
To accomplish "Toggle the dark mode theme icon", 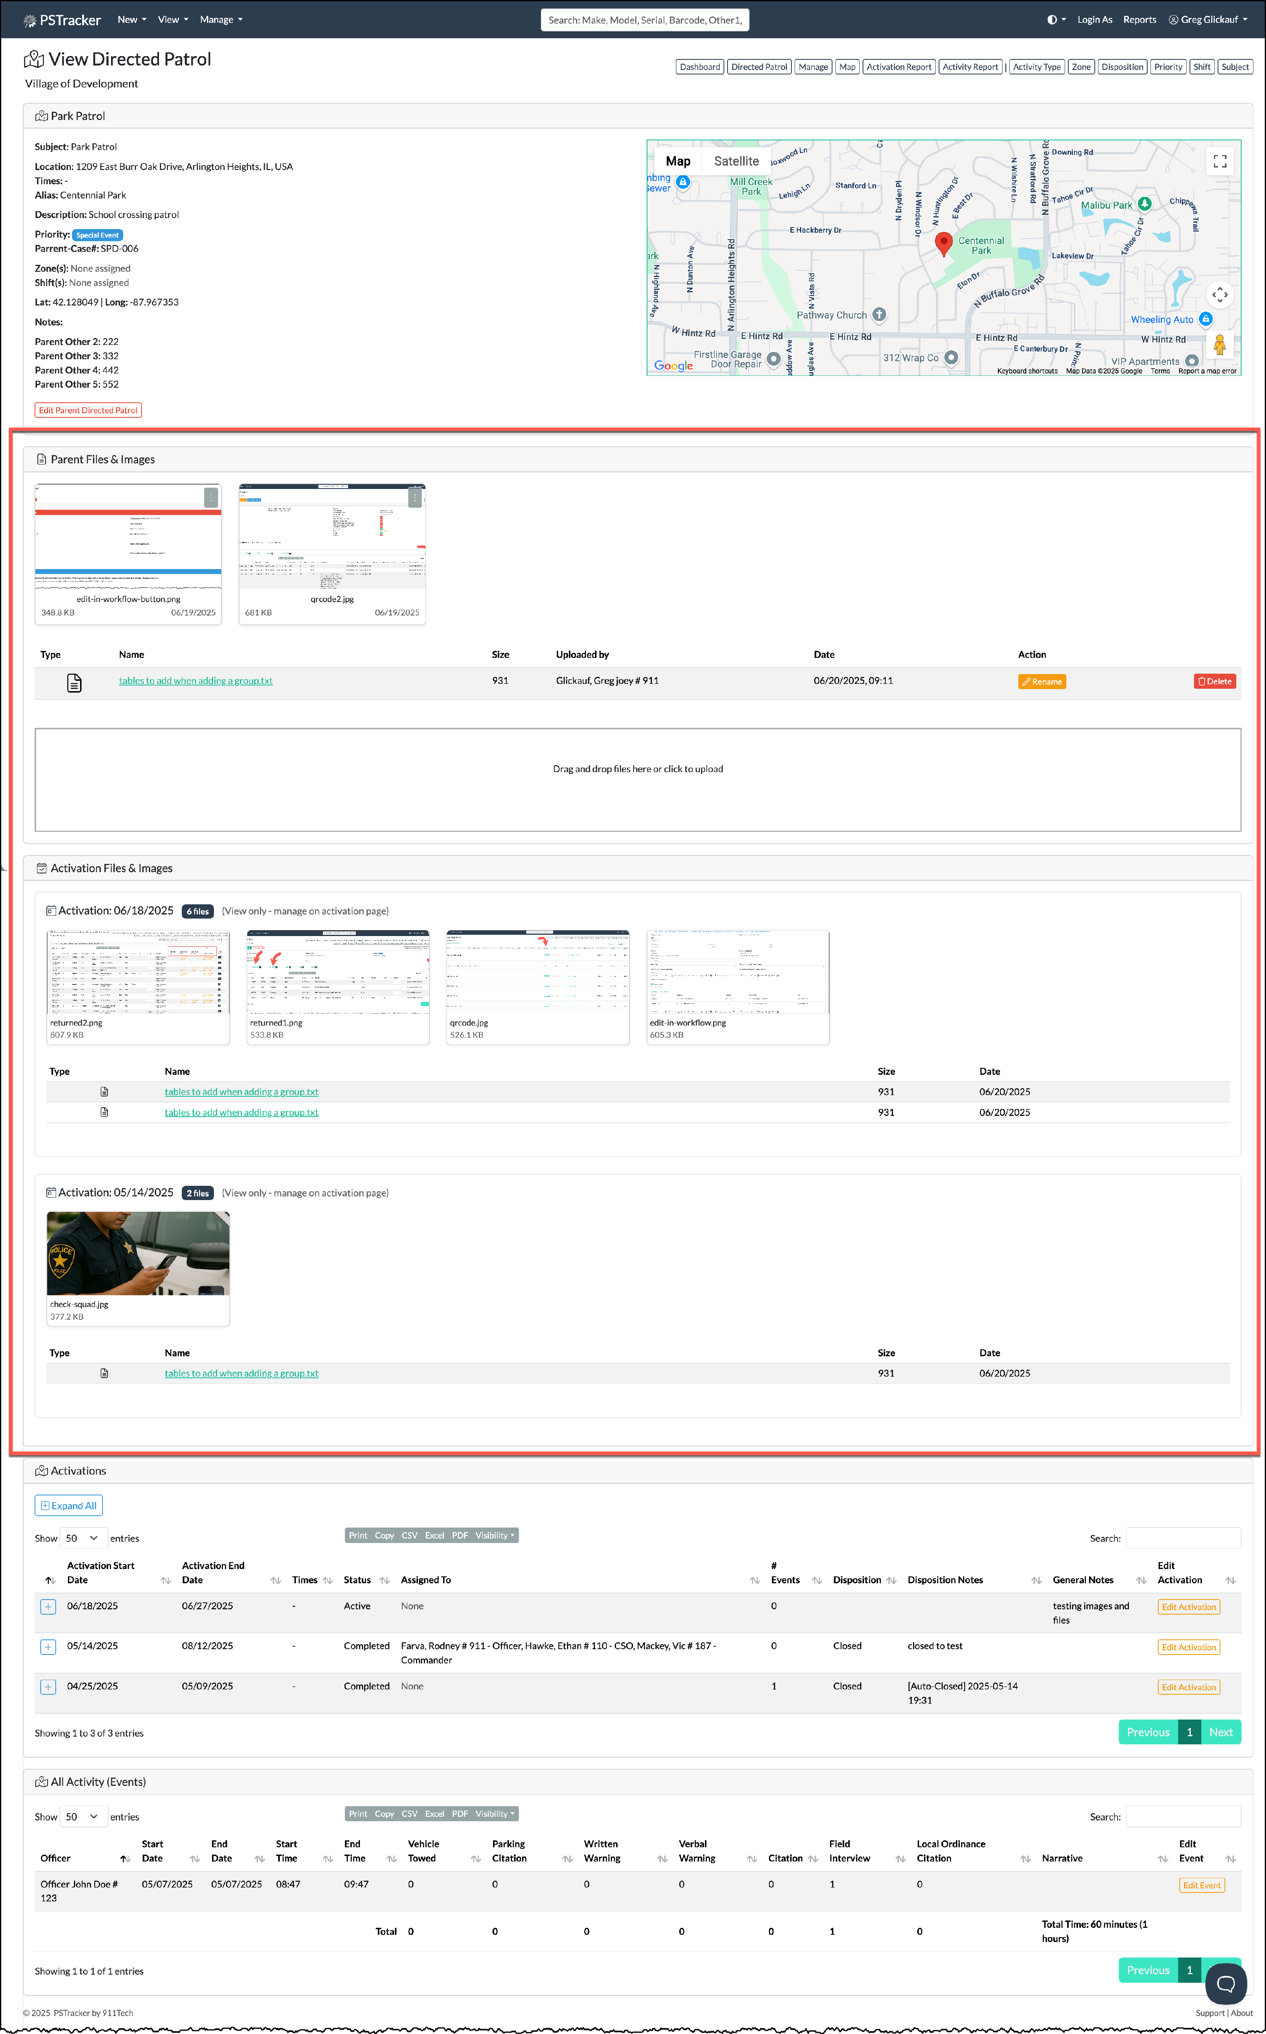I will coord(1052,20).
